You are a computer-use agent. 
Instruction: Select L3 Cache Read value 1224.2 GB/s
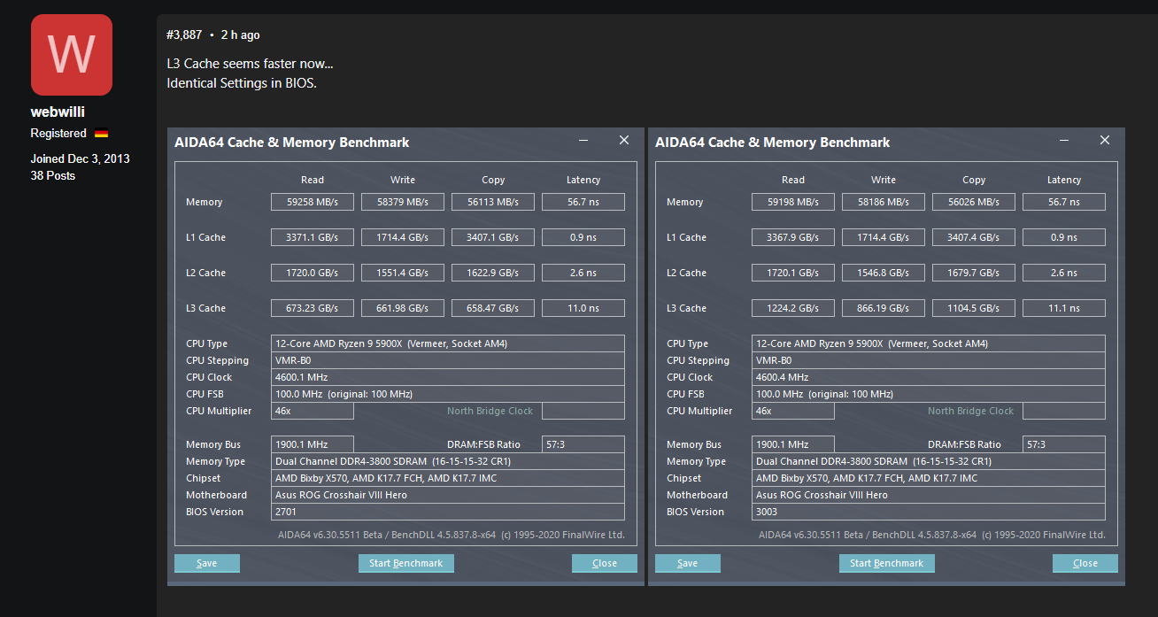coord(793,308)
